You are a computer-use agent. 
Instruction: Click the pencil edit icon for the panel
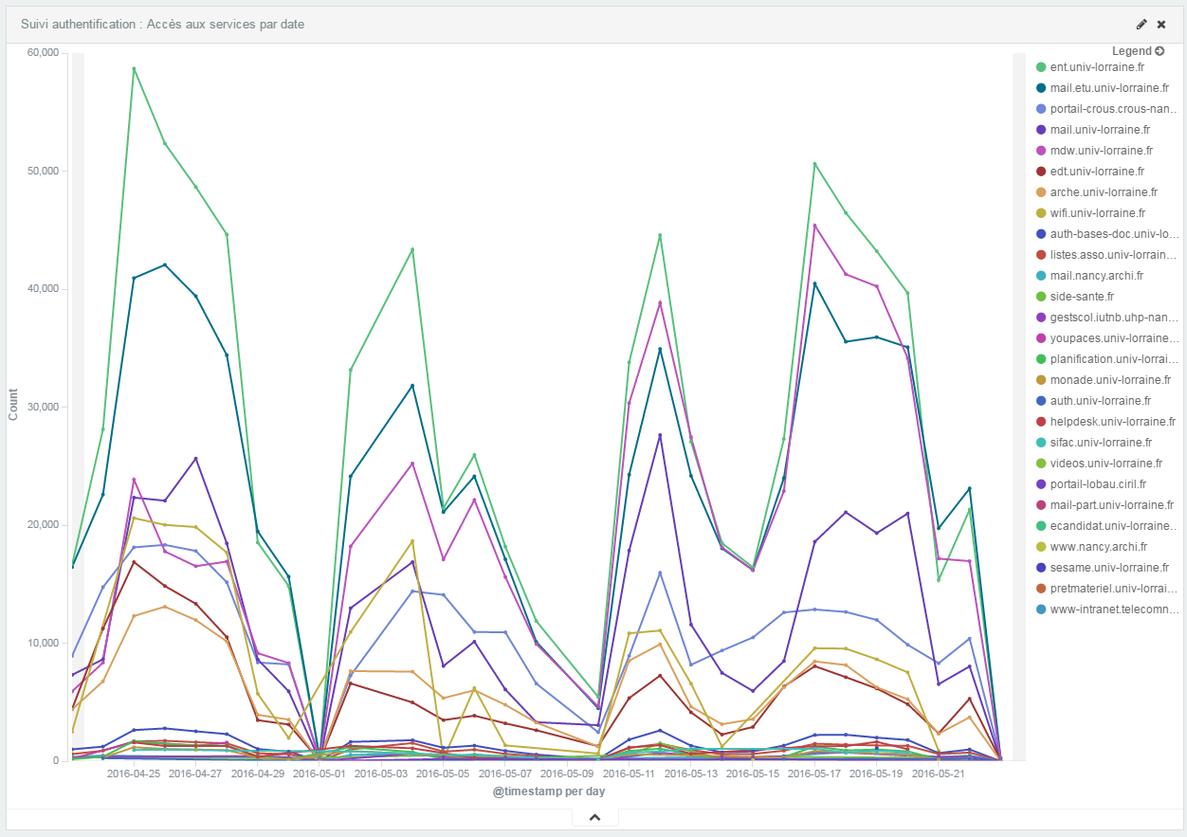(x=1141, y=24)
